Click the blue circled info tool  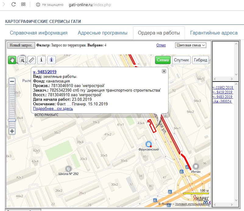point(51,60)
